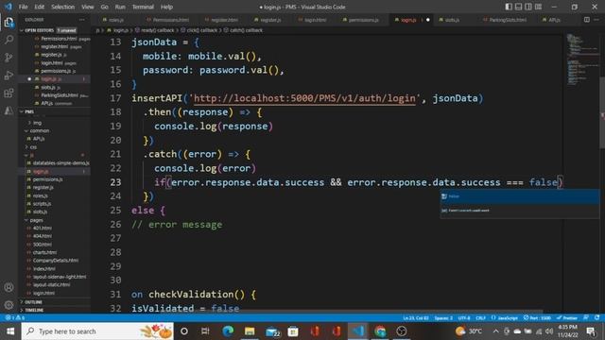Open the Windows action center notifications
This screenshot has height=340, width=605.
[x=591, y=331]
